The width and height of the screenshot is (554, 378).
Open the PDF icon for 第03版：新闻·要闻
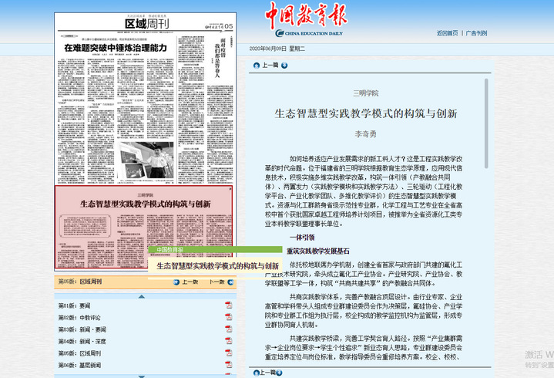229,329
